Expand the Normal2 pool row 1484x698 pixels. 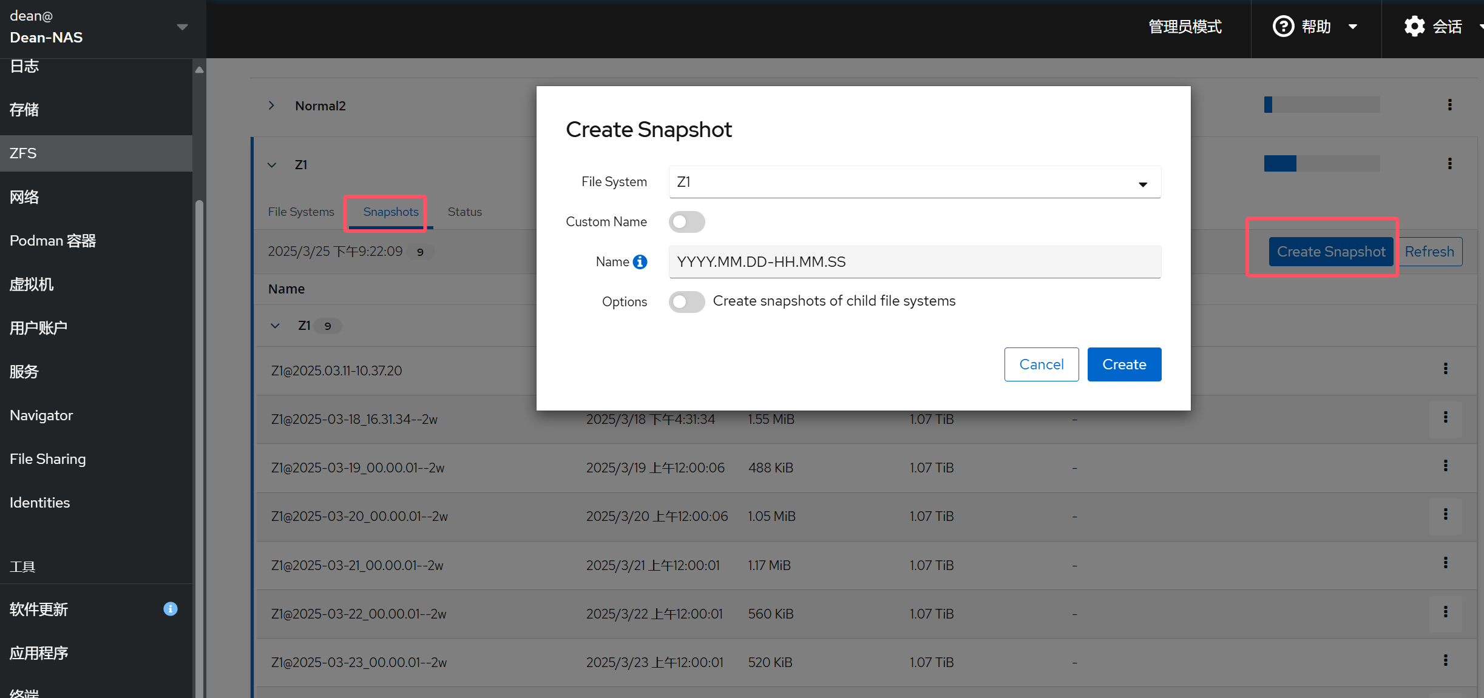271,106
